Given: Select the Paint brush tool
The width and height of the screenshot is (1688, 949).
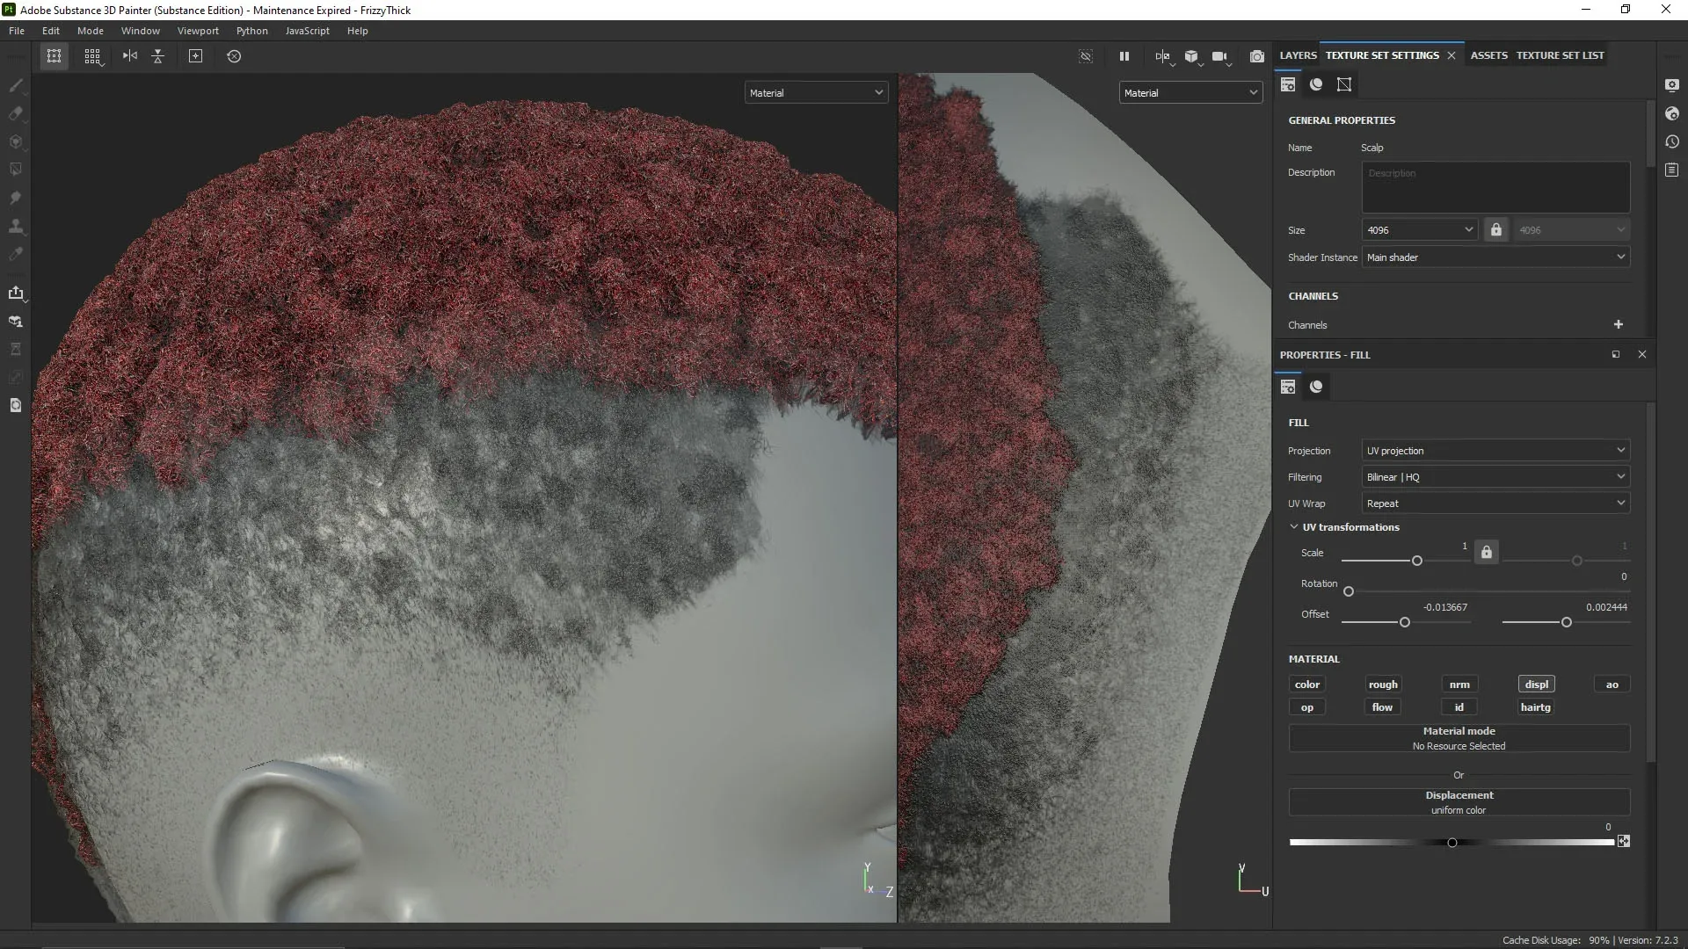Looking at the screenshot, I should (x=15, y=85).
